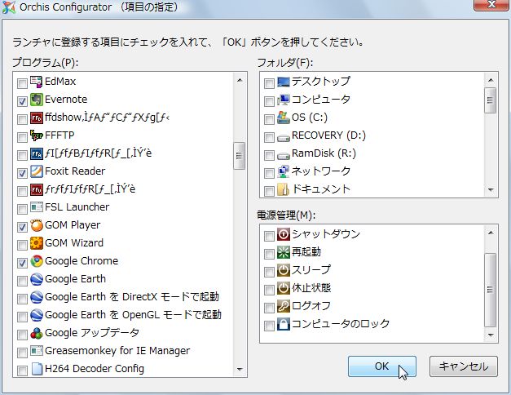This screenshot has height=395, width=511.
Task: Uncheck the Evernote checkbox
Action: (x=22, y=101)
